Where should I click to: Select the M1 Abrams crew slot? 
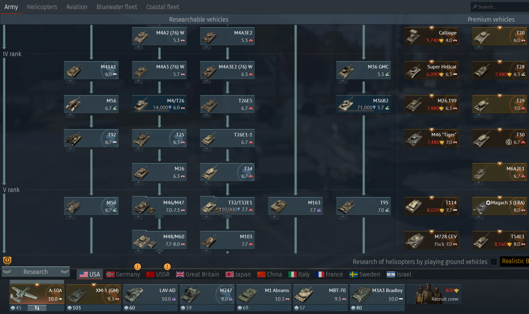(264, 294)
